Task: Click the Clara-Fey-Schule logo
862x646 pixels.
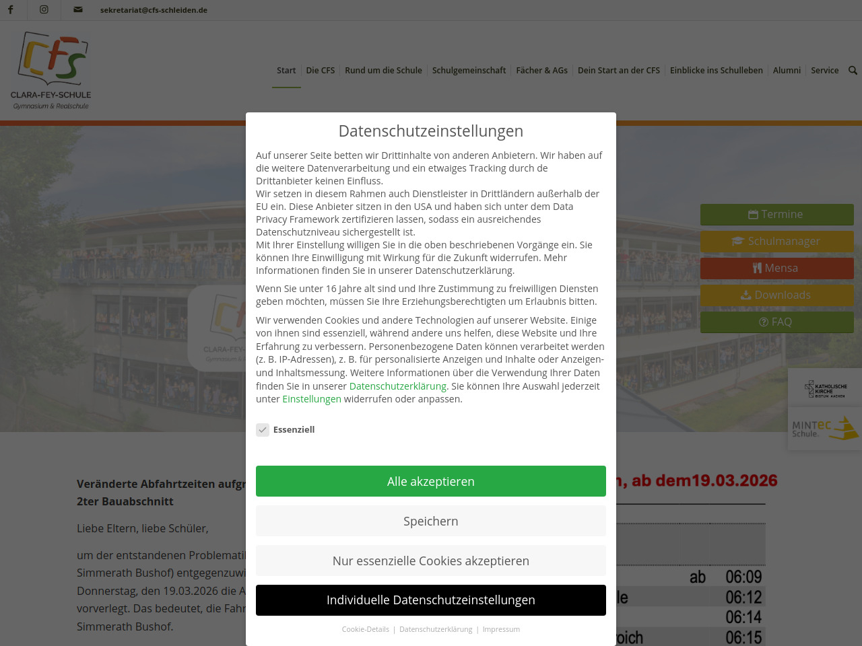Action: click(51, 71)
